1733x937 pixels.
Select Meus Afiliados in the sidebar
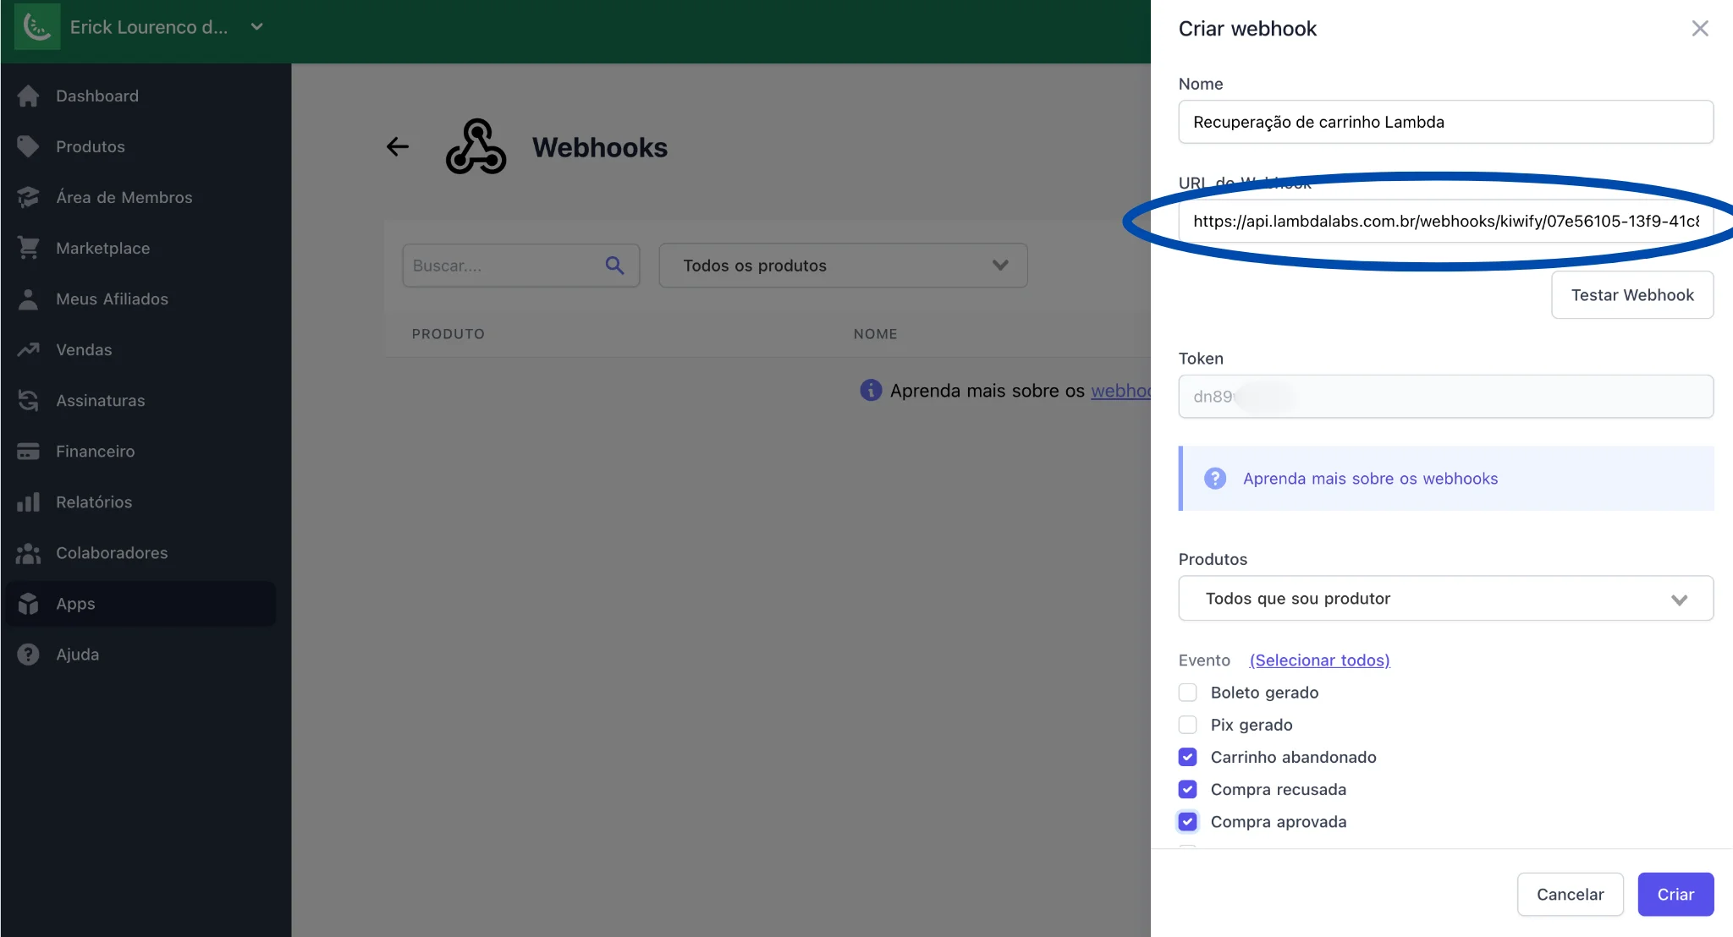click(x=111, y=299)
